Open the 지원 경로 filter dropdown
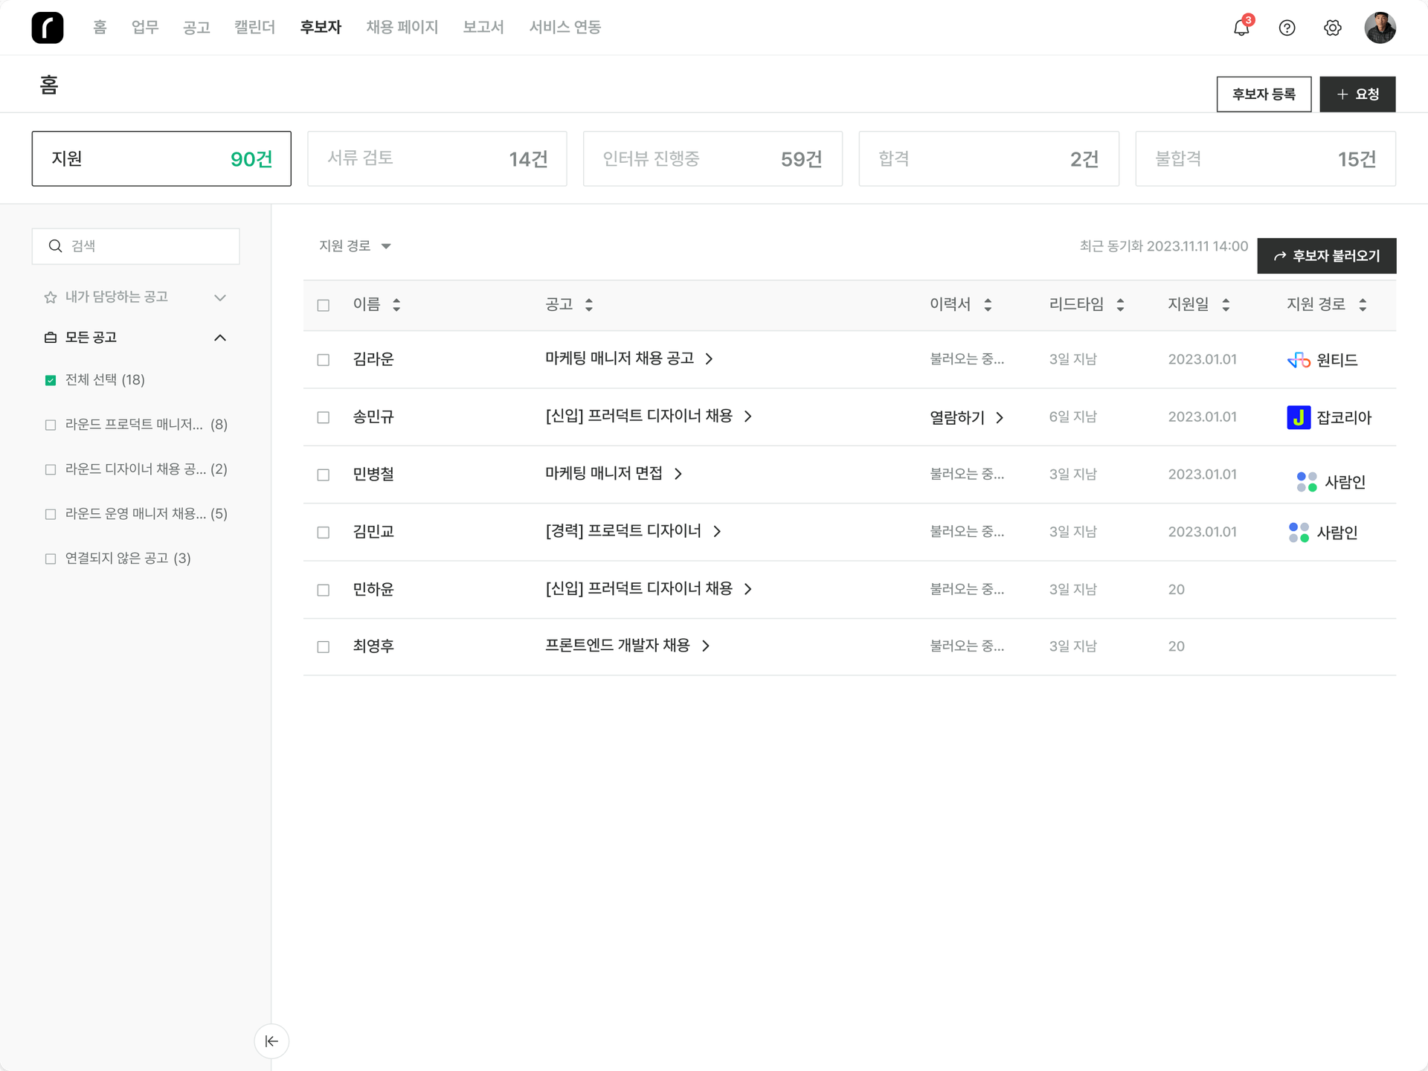Viewport: 1428px width, 1071px height. pos(356,245)
